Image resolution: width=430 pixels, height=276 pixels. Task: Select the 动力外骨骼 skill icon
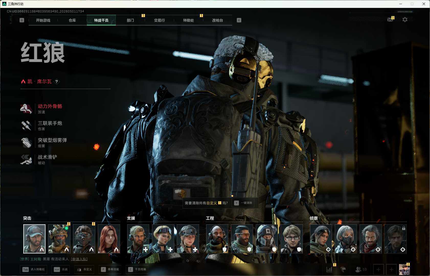coord(26,109)
